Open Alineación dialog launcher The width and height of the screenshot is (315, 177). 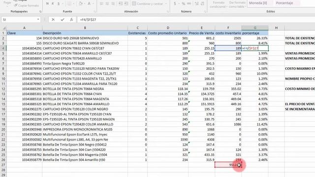tap(167, 12)
